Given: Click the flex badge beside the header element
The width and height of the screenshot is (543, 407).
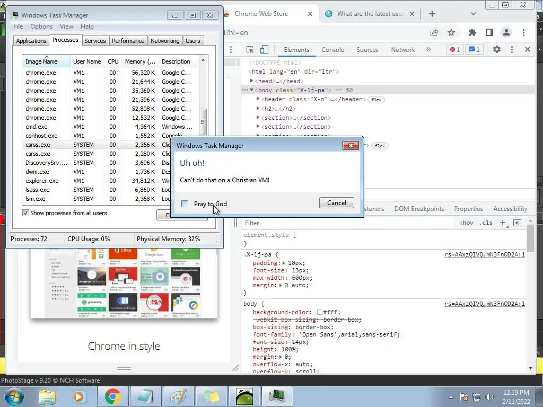Looking at the screenshot, I should tap(376, 100).
